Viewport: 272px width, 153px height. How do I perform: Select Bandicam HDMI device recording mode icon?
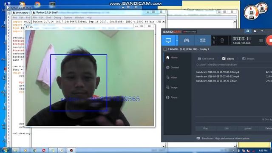[x=203, y=40]
